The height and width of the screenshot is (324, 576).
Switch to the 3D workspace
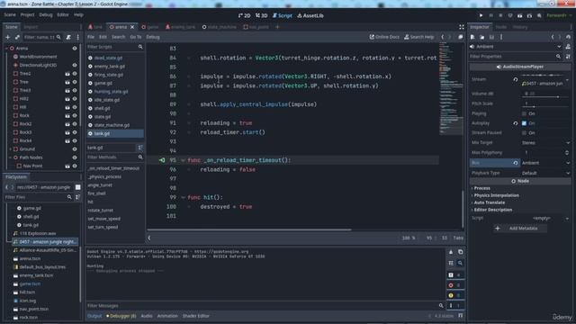click(x=262, y=15)
